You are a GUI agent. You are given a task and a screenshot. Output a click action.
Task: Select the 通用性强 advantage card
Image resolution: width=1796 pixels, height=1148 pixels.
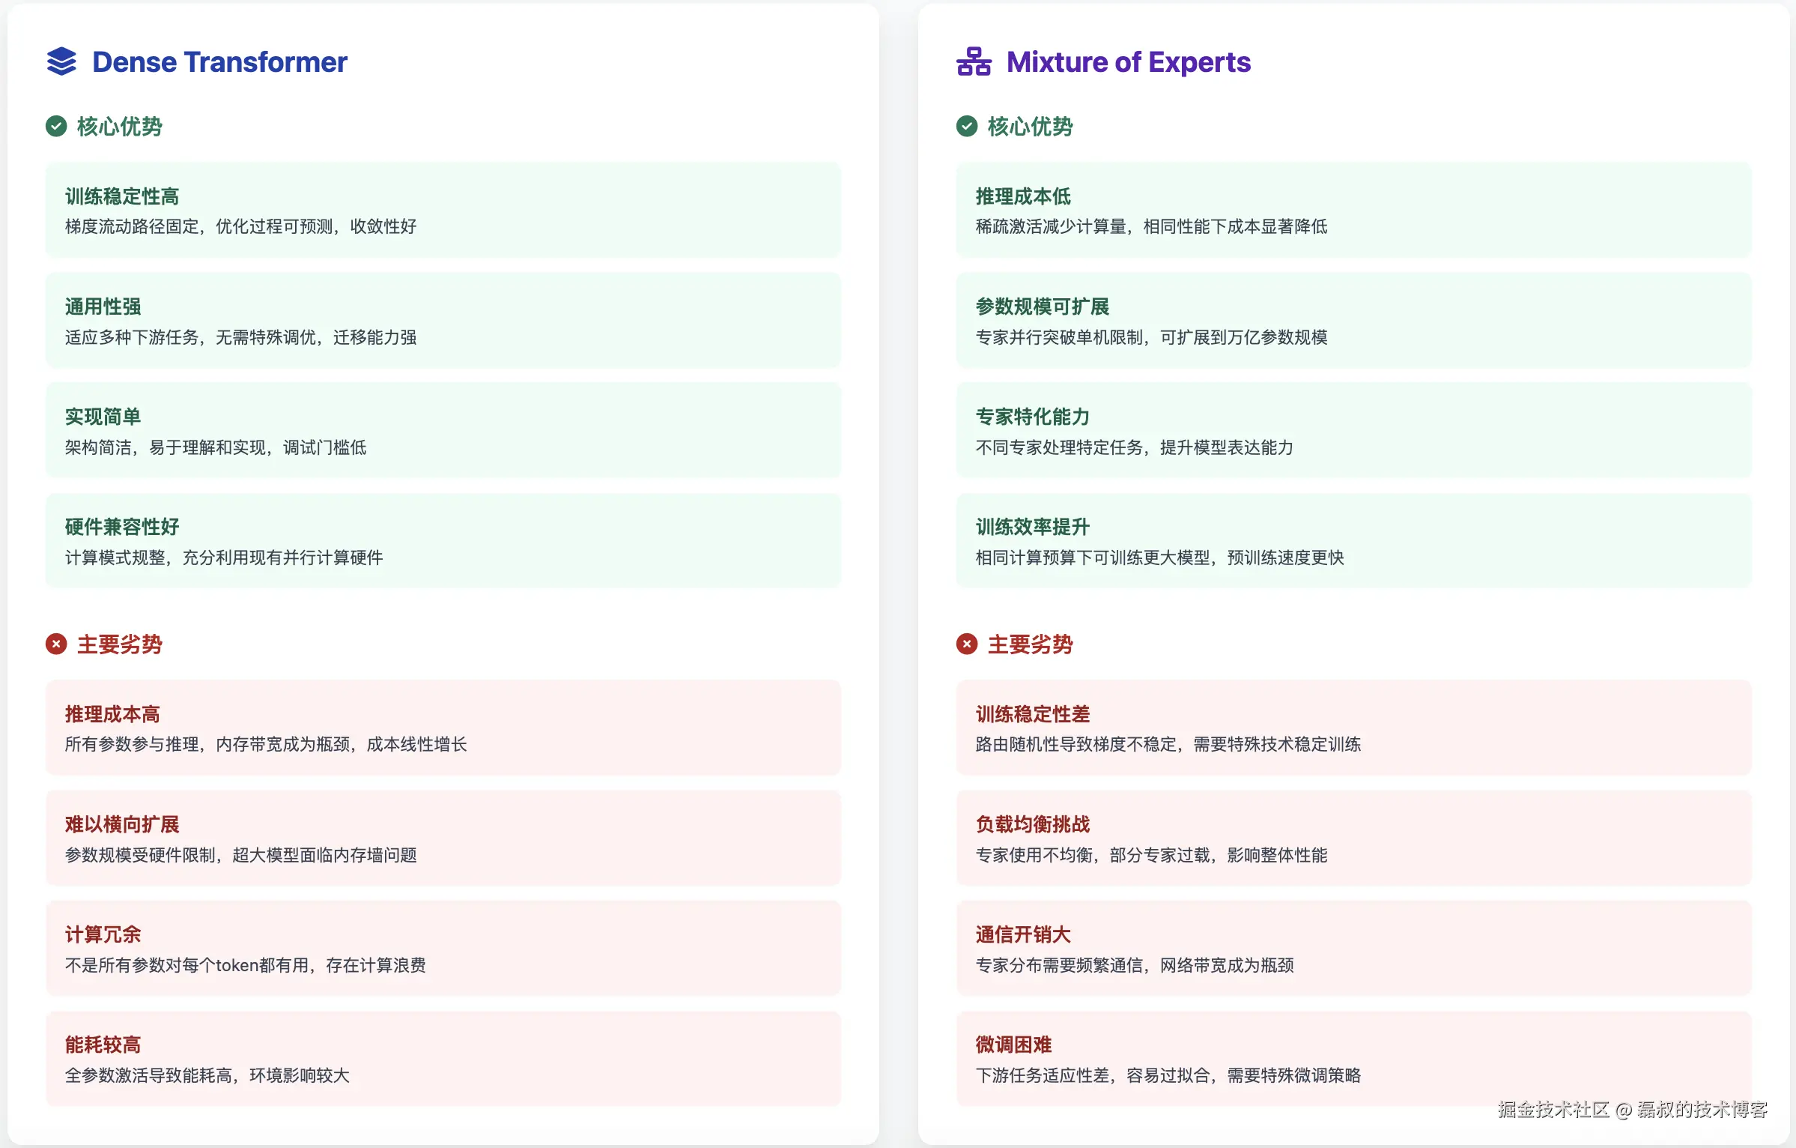click(x=443, y=320)
